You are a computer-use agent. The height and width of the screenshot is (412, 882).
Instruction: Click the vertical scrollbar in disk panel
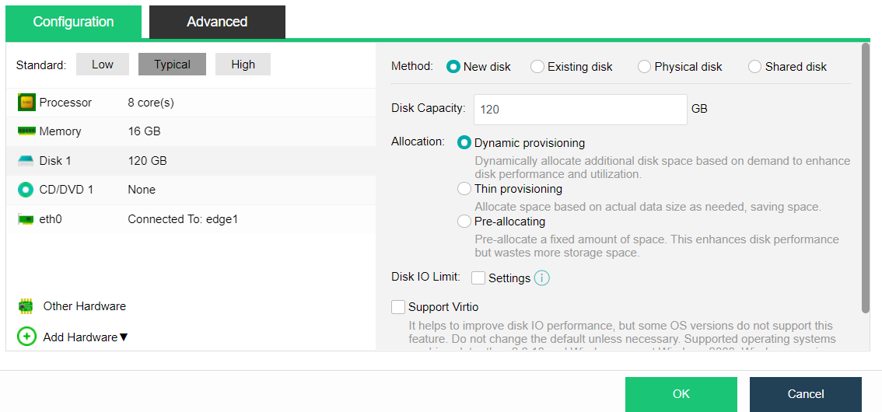(x=866, y=179)
